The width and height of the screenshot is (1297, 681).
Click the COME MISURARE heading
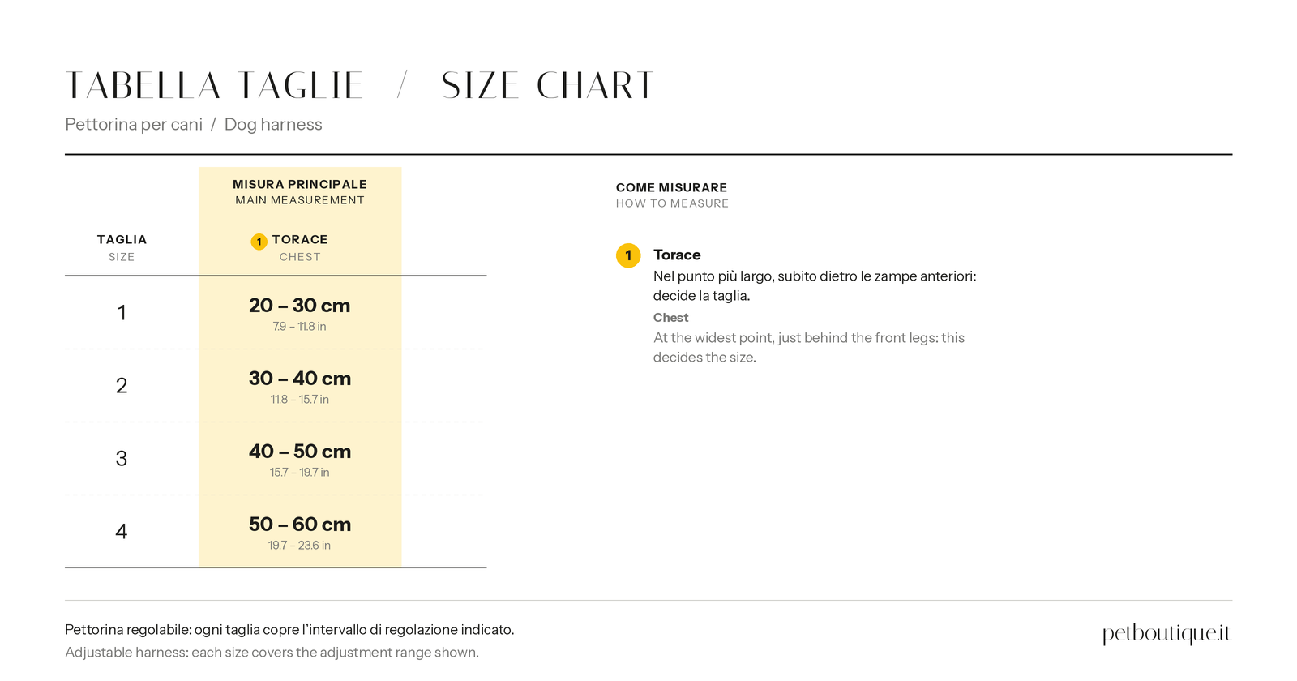671,188
